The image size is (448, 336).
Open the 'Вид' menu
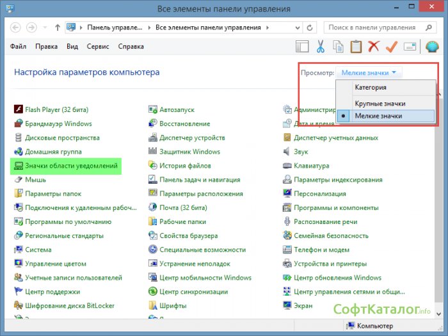coord(72,47)
